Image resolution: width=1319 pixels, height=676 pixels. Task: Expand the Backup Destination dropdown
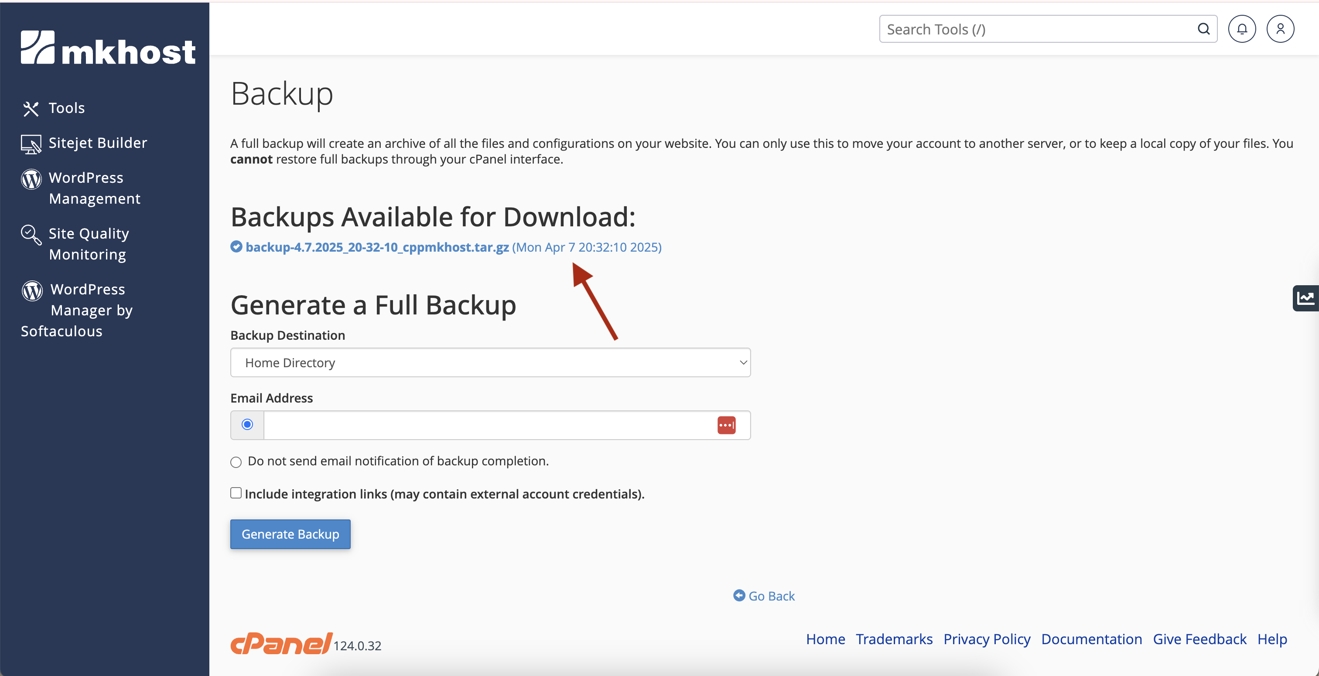pyautogui.click(x=490, y=362)
